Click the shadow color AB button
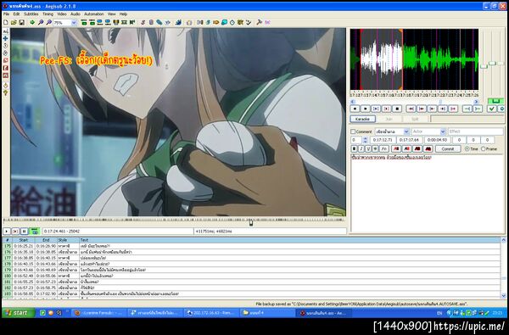Screen dimensions: 509x335 pyautogui.click(x=428, y=148)
